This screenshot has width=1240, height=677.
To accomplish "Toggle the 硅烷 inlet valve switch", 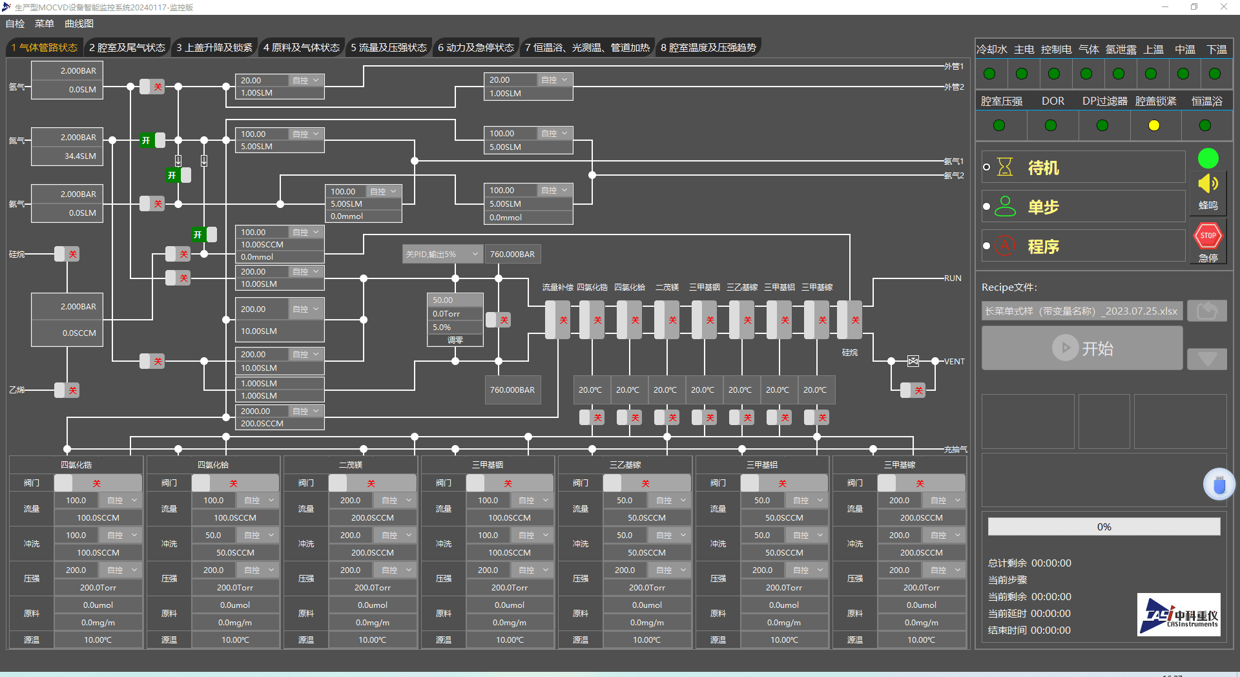I will pyautogui.click(x=67, y=255).
